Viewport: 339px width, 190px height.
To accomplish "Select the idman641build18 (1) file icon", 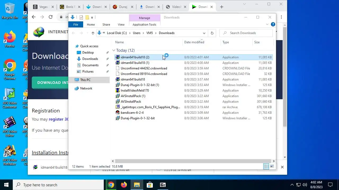I will point(118,63).
